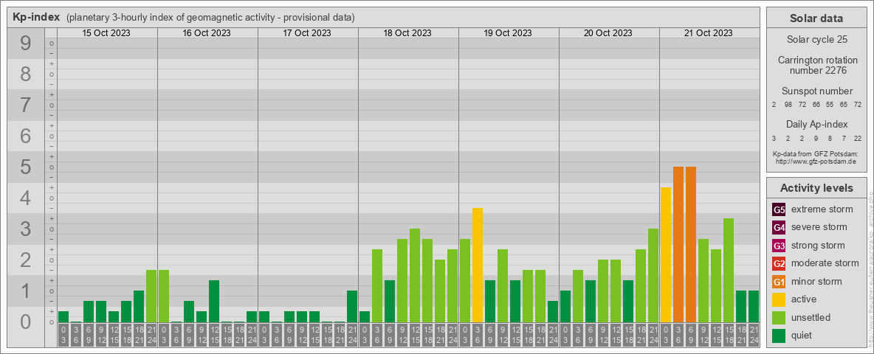Select the 15 Oct 2023 date header

click(107, 33)
